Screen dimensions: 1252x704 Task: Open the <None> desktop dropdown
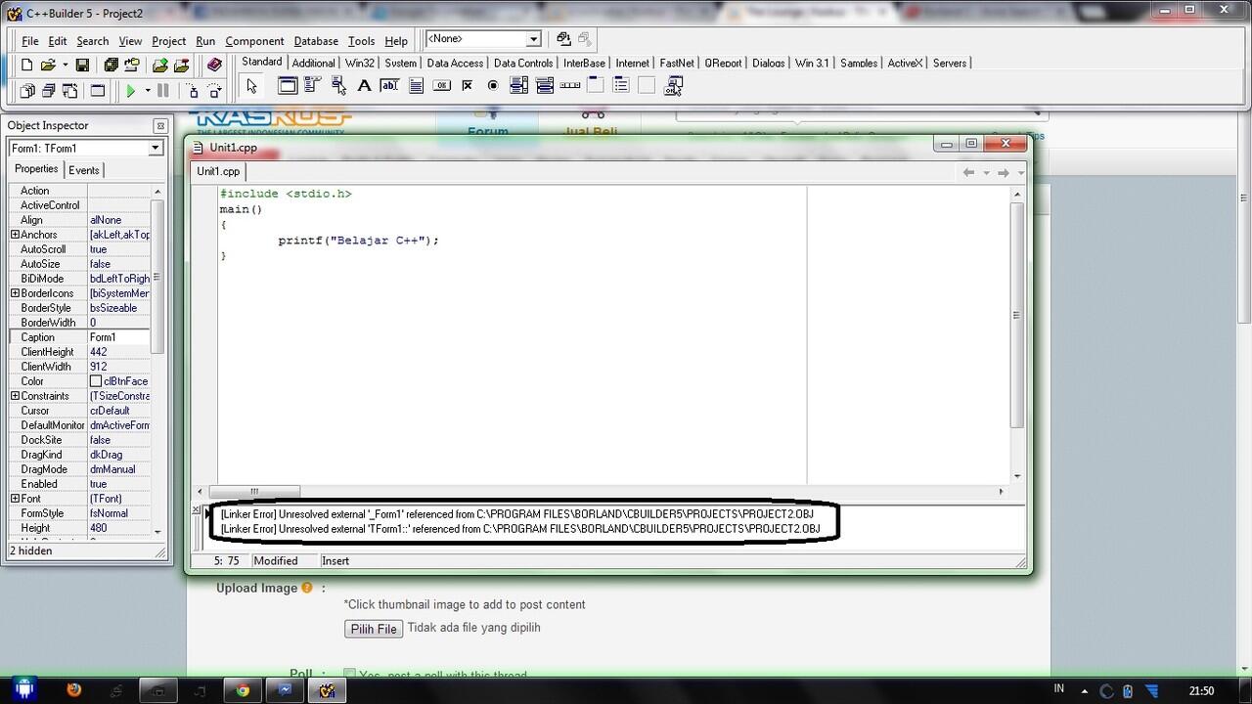point(533,39)
